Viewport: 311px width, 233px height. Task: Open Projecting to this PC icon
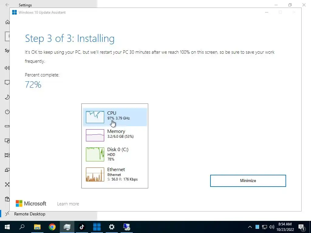(7, 170)
